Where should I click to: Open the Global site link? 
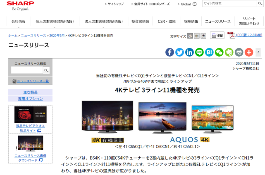point(186,4)
